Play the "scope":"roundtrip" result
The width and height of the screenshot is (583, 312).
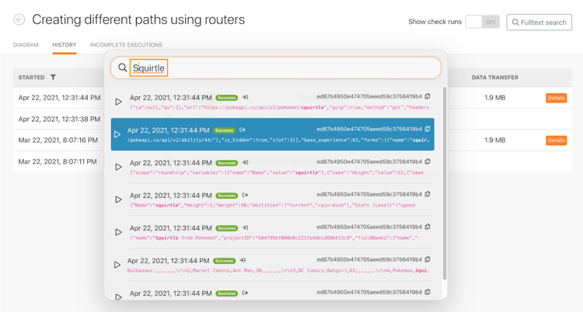tap(118, 167)
